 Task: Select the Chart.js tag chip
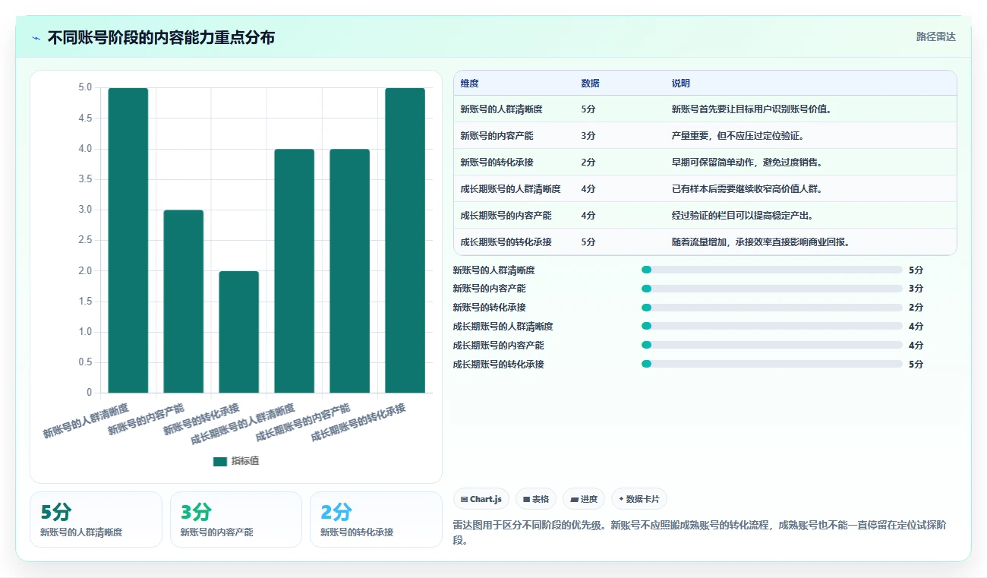tap(481, 499)
